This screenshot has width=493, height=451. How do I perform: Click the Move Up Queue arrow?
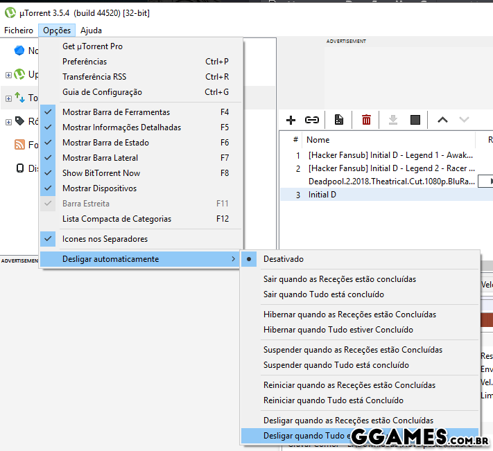(442, 120)
